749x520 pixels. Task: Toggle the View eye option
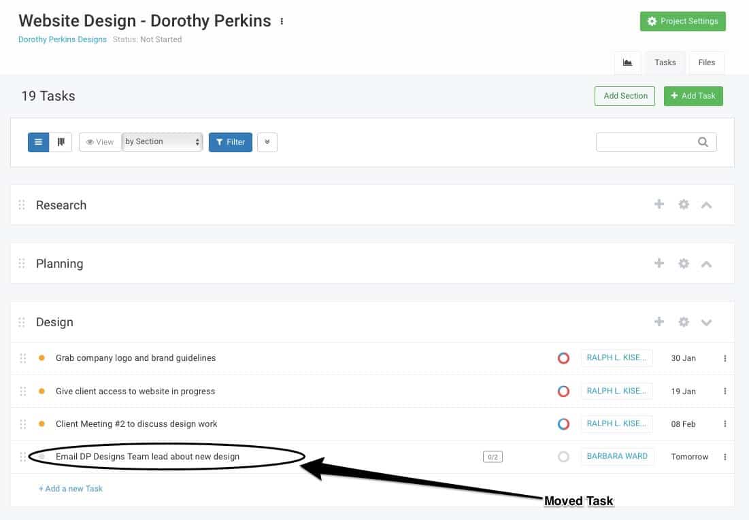[x=99, y=142]
